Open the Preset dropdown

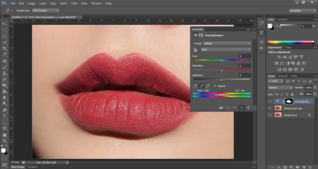coord(227,44)
